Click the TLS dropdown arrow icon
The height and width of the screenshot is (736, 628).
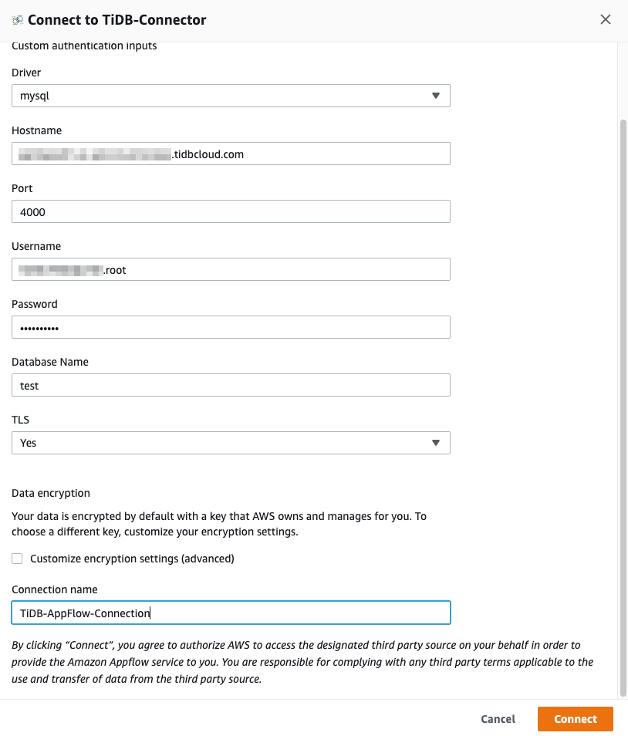click(x=437, y=443)
